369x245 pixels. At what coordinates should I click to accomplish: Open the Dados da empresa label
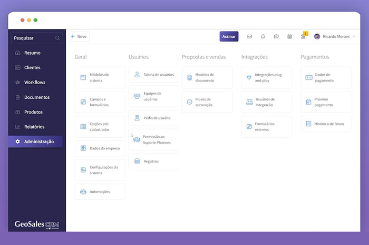pos(105,148)
